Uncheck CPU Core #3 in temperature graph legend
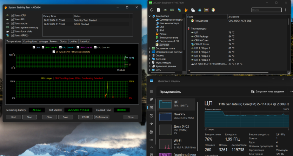The image size is (293, 156). click(x=78, y=47)
